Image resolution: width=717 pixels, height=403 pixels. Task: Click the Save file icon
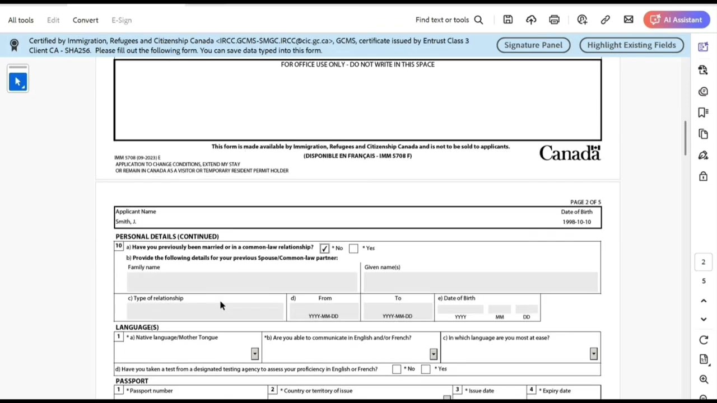(508, 20)
